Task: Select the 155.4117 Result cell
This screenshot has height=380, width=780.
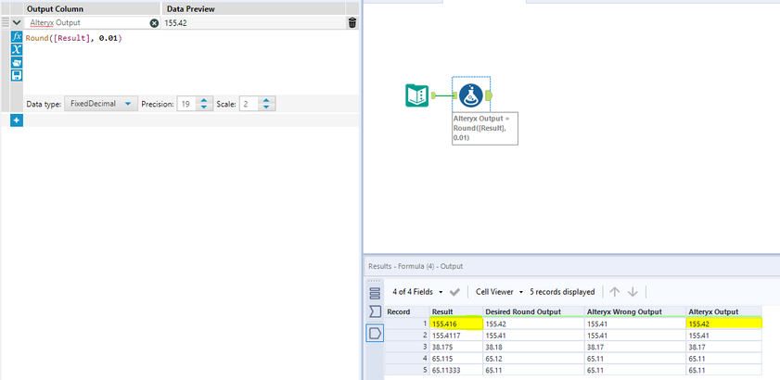Action: pyautogui.click(x=456, y=335)
